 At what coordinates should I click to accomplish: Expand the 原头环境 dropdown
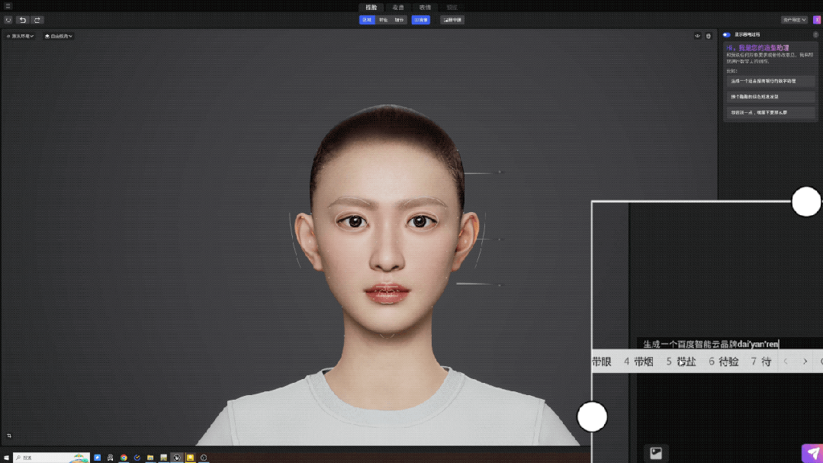tap(22, 36)
